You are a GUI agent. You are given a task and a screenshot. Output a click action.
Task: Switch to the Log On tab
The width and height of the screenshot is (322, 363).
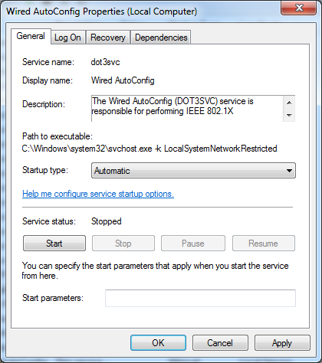point(67,38)
